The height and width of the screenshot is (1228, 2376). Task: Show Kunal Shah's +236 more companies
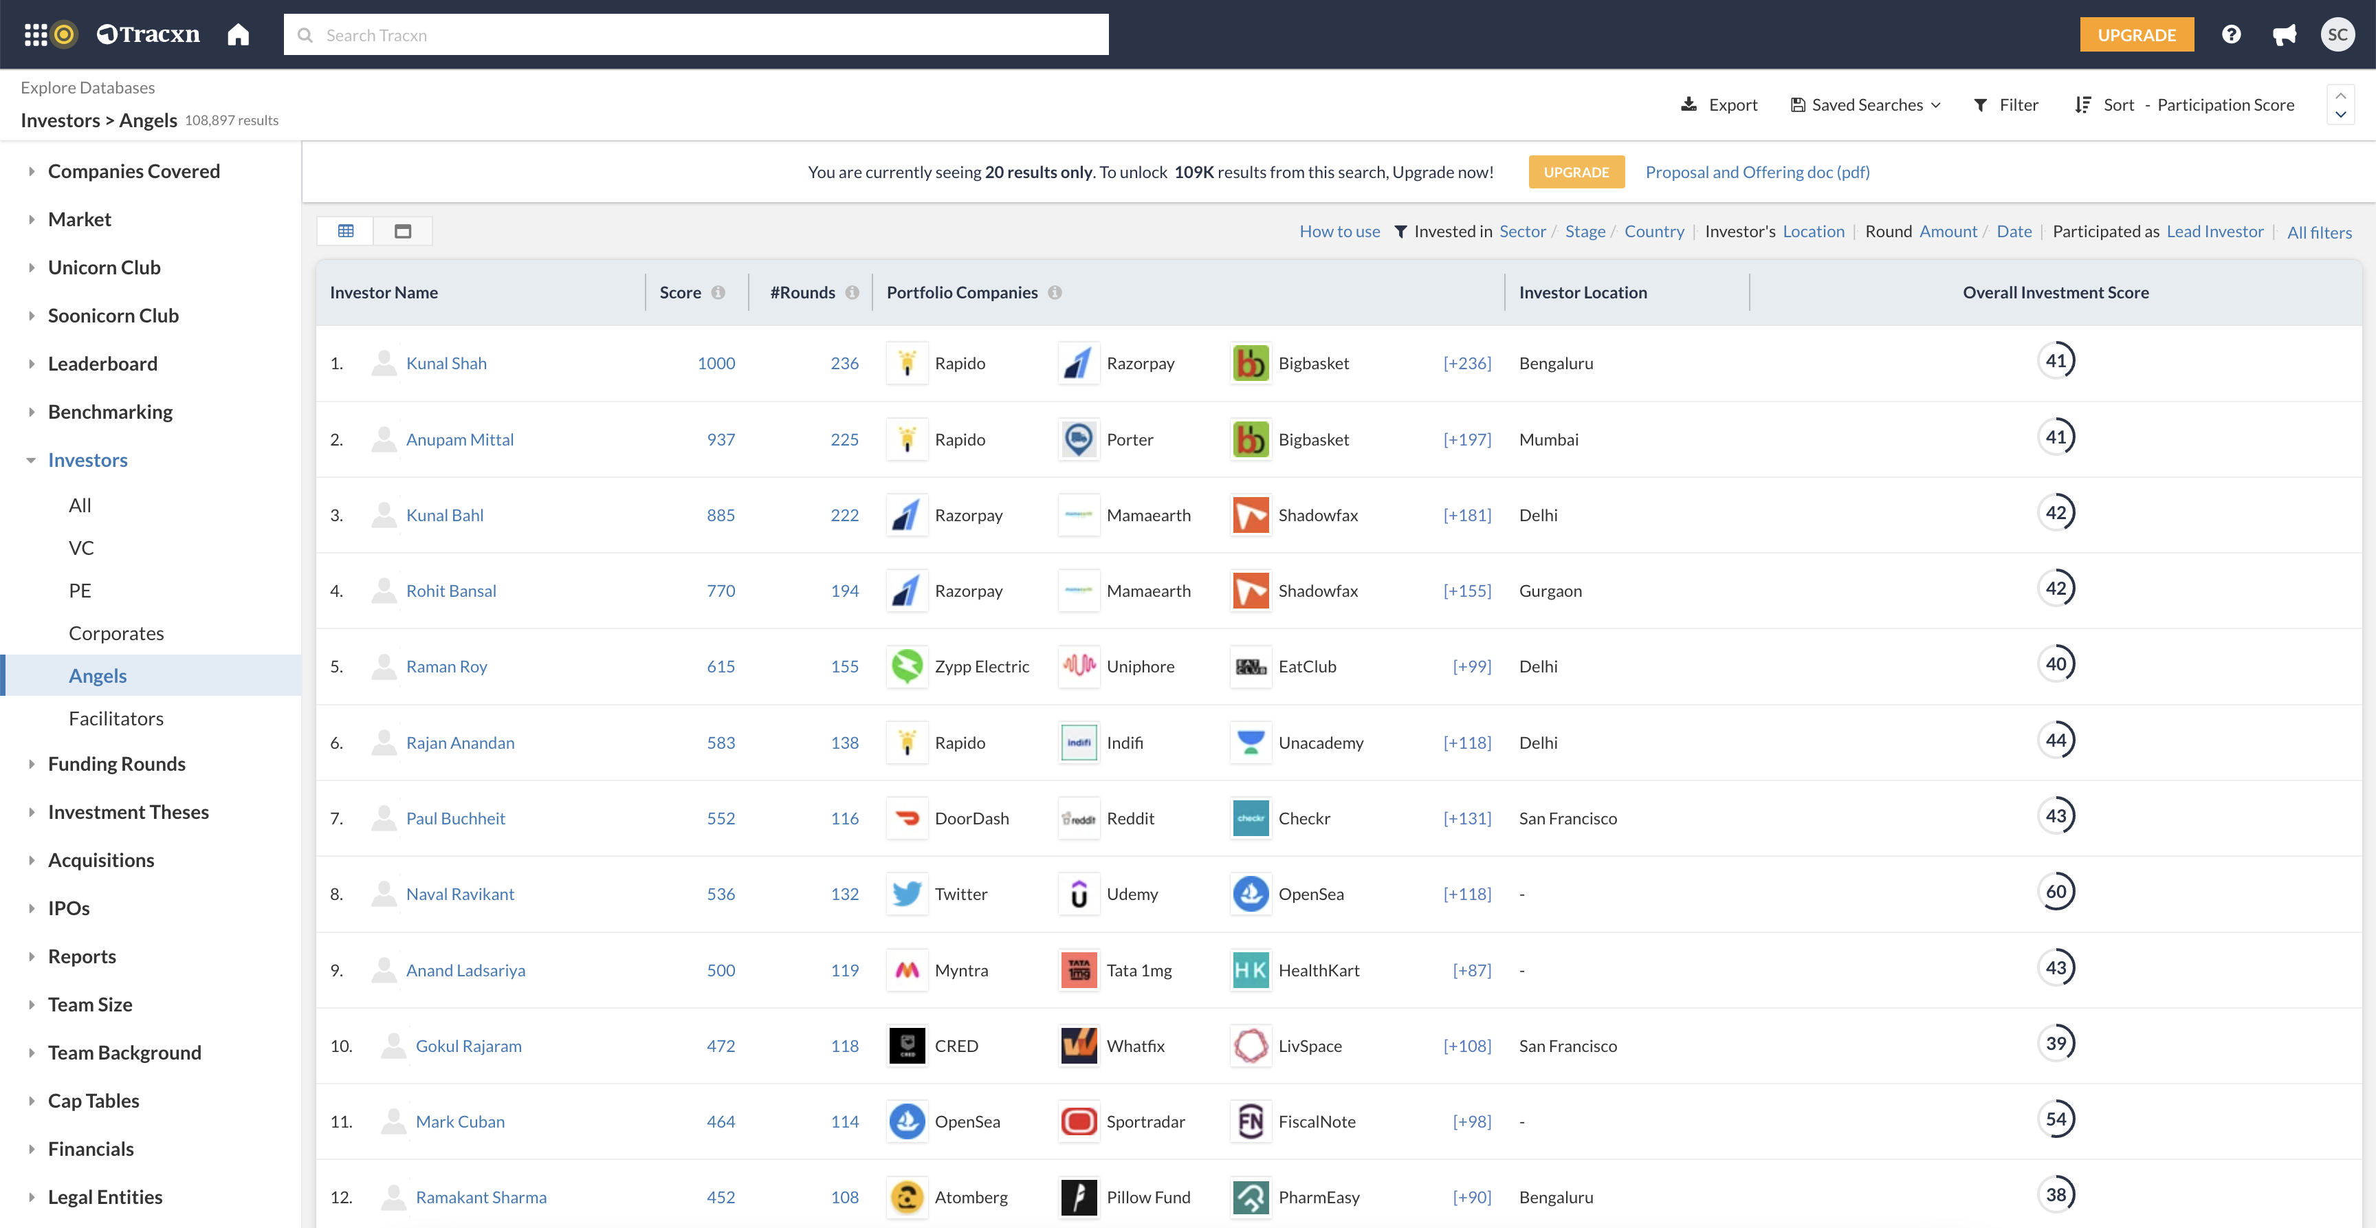[x=1466, y=364]
